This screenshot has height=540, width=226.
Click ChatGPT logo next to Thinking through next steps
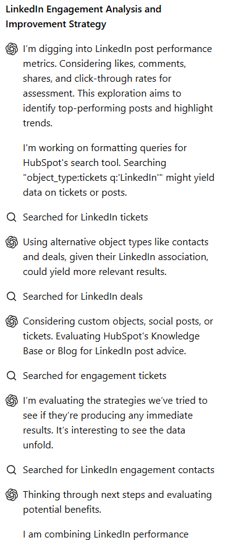12,495
